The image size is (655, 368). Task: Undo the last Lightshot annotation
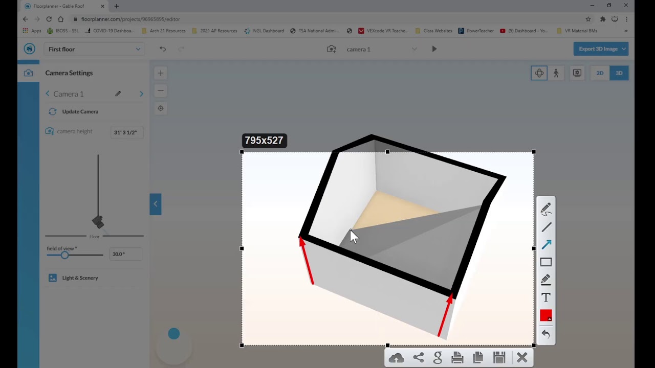[x=545, y=334]
